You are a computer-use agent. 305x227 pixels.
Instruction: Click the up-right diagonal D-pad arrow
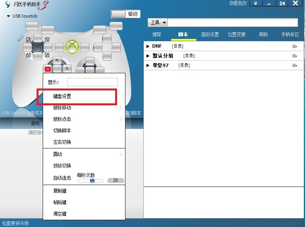(47, 40)
